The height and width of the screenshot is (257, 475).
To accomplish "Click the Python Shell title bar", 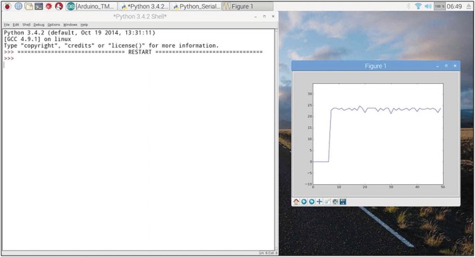I will [139, 17].
